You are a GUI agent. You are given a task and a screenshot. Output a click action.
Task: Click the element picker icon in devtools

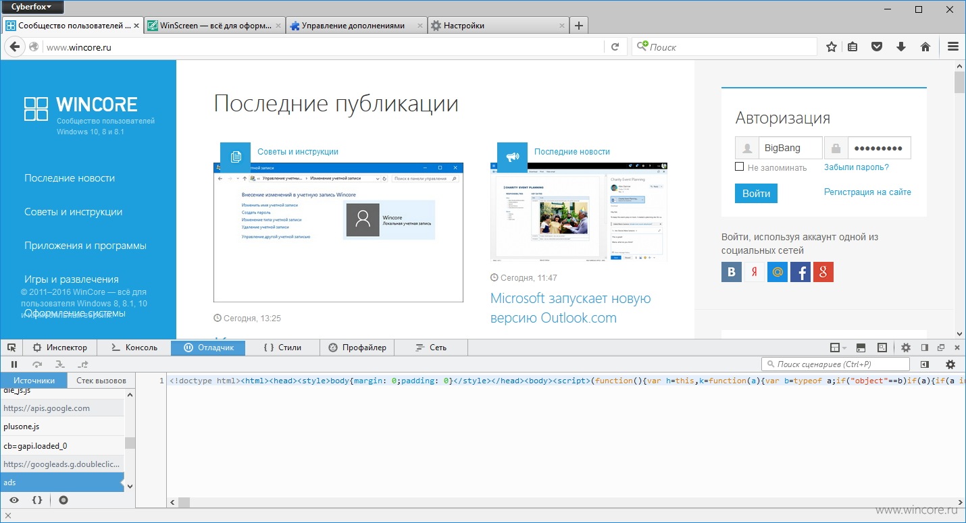coord(11,348)
